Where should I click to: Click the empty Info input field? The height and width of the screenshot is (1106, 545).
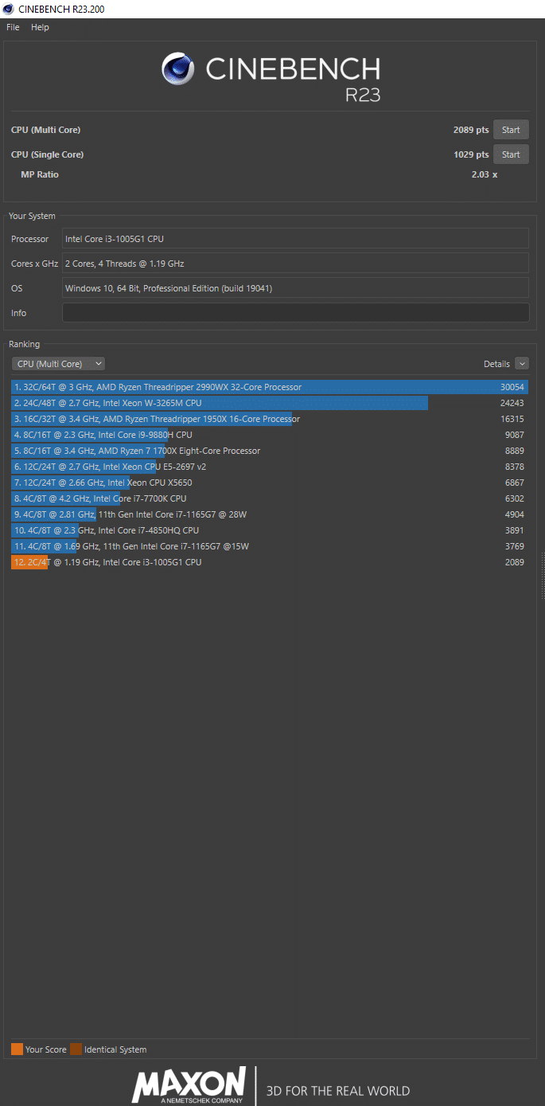click(x=295, y=313)
